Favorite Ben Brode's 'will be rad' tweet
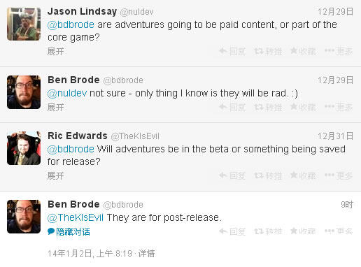The width and height of the screenshot is (361, 267). pos(303,107)
